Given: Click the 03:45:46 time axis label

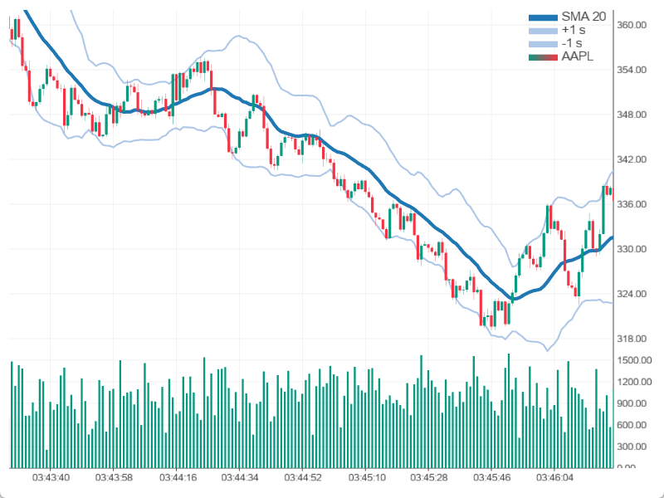Looking at the screenshot, I should click(x=493, y=478).
